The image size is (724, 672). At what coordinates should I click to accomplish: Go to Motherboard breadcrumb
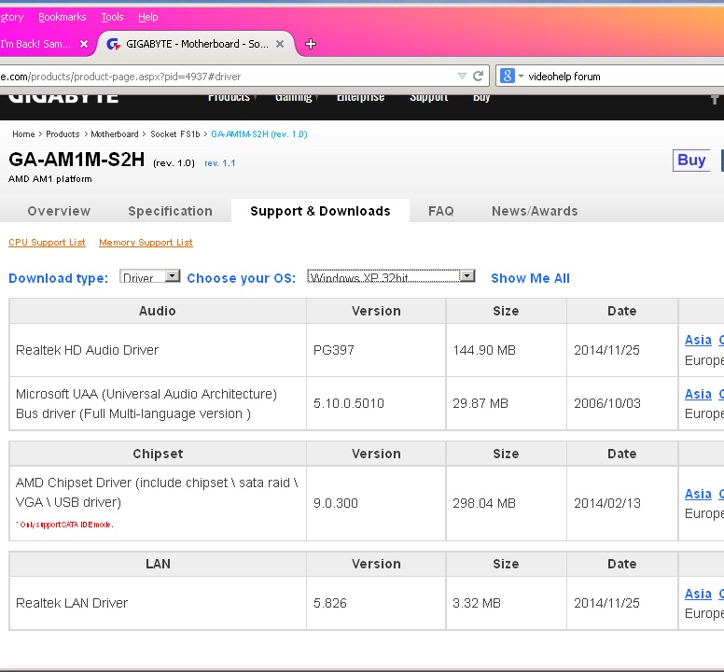[x=115, y=134]
